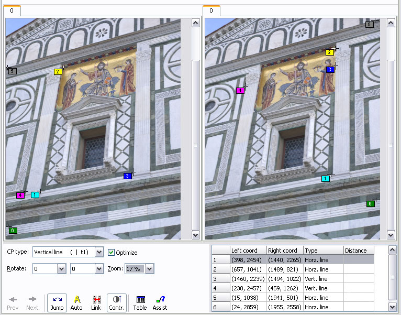
Task: Sort by Type column header
Action: pyautogui.click(x=323, y=251)
